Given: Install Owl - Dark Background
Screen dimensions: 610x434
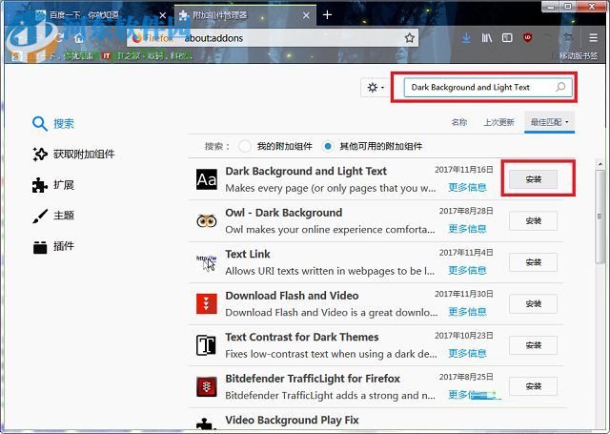Looking at the screenshot, I should click(x=534, y=221).
